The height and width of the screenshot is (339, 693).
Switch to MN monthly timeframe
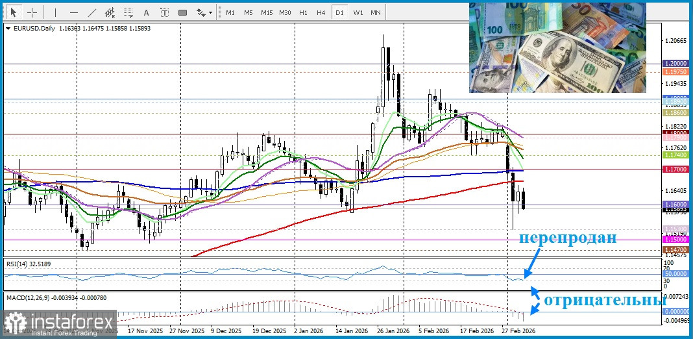376,12
